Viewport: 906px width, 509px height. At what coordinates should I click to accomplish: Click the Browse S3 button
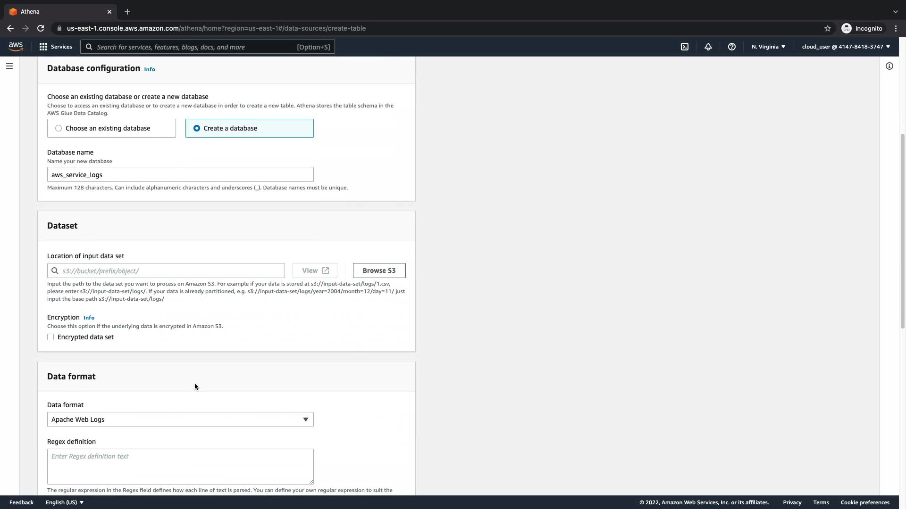[379, 271]
